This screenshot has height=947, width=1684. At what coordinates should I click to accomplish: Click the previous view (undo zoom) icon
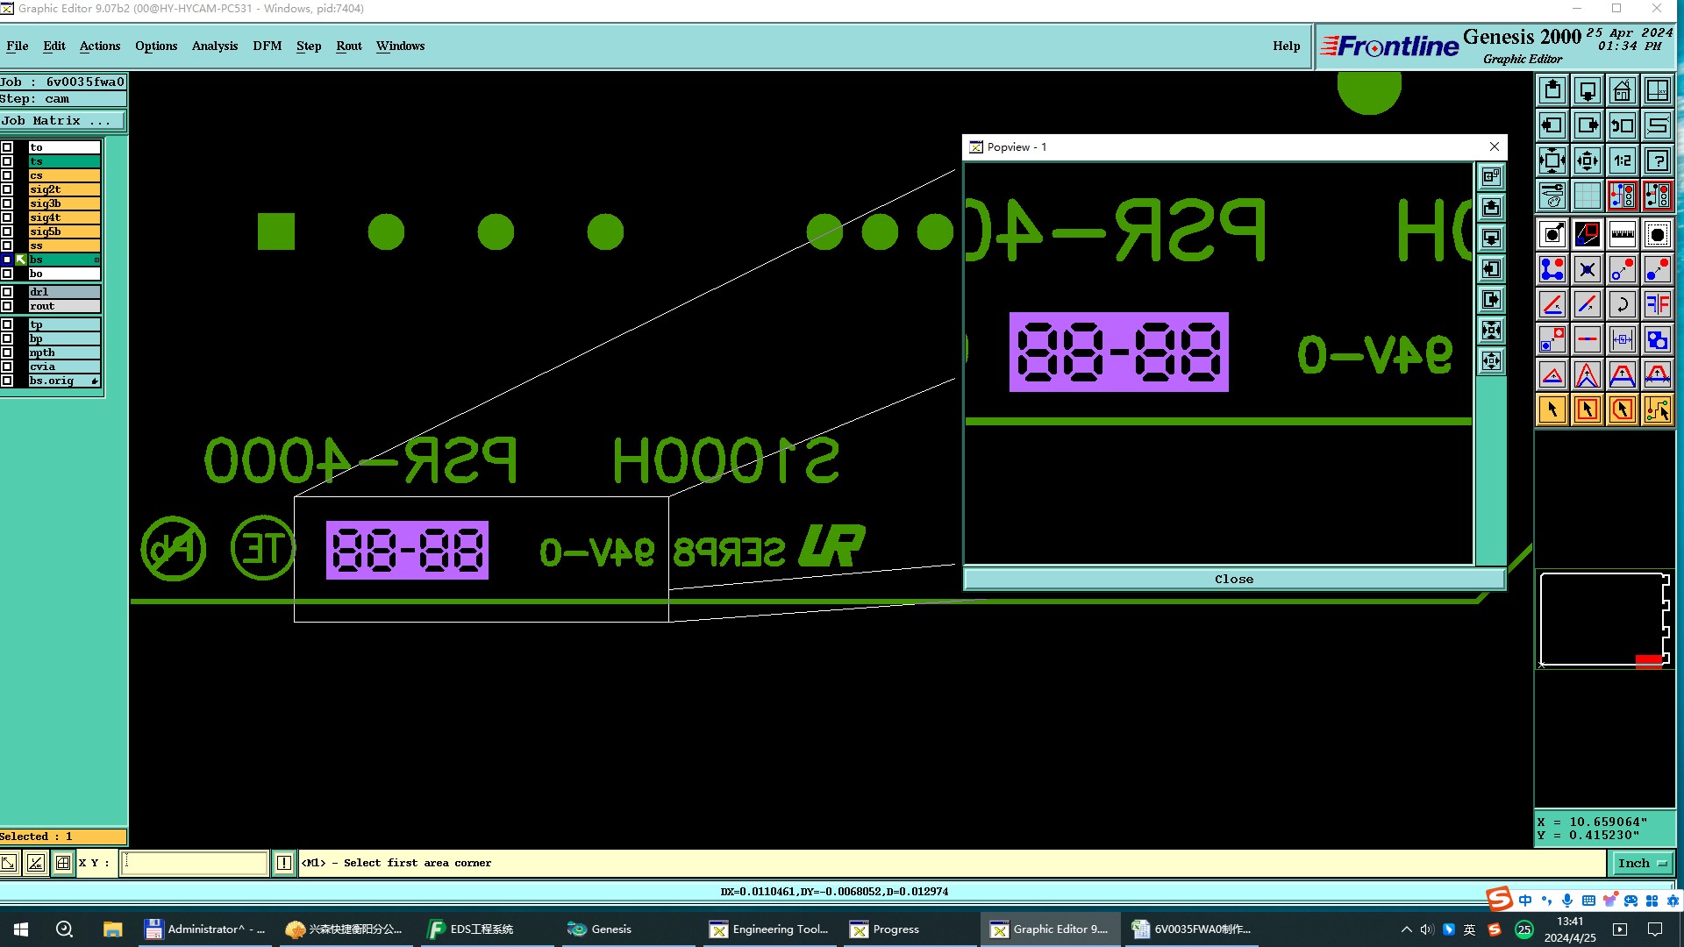coord(1623,125)
